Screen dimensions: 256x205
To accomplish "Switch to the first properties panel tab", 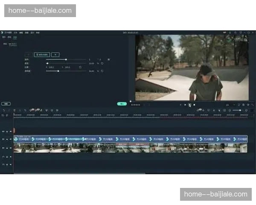I will (4, 37).
